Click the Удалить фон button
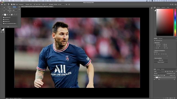 point(161,60)
